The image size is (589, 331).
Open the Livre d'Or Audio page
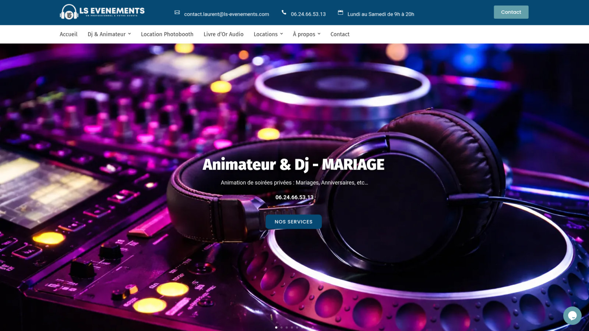click(223, 34)
